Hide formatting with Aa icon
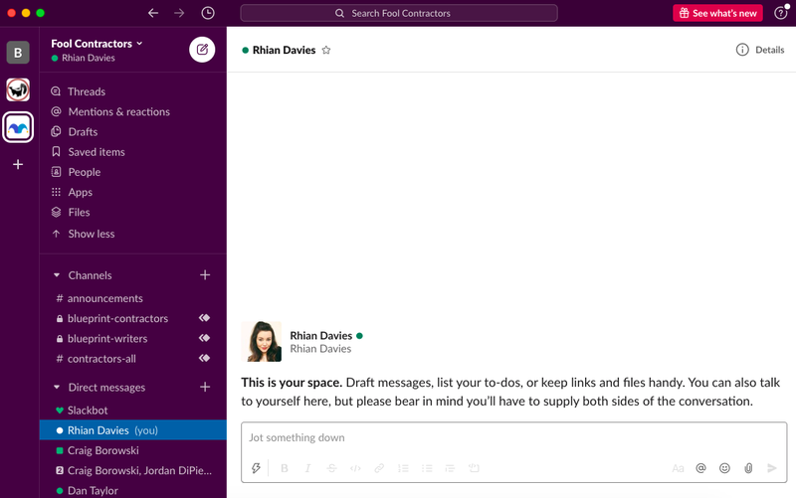Screen dimensions: 796x498 (678, 468)
